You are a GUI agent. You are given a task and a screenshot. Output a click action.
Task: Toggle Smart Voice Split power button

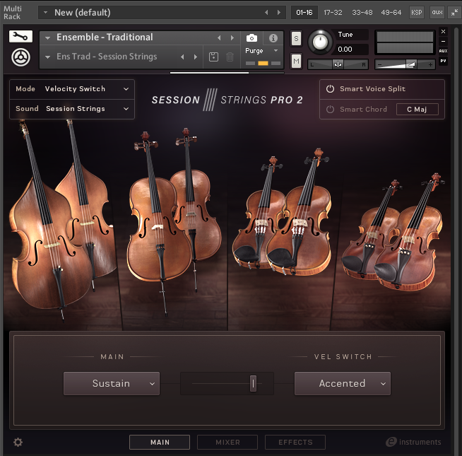(331, 89)
